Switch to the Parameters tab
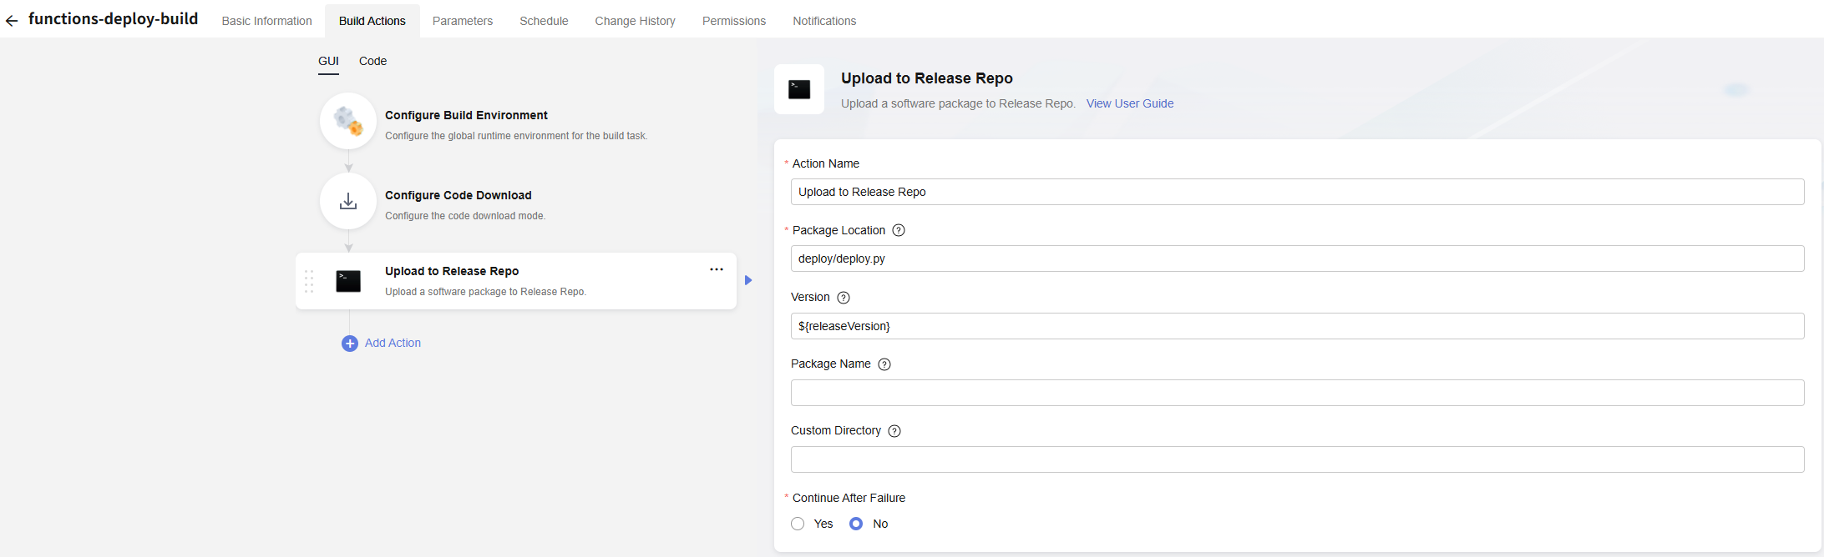 point(462,21)
